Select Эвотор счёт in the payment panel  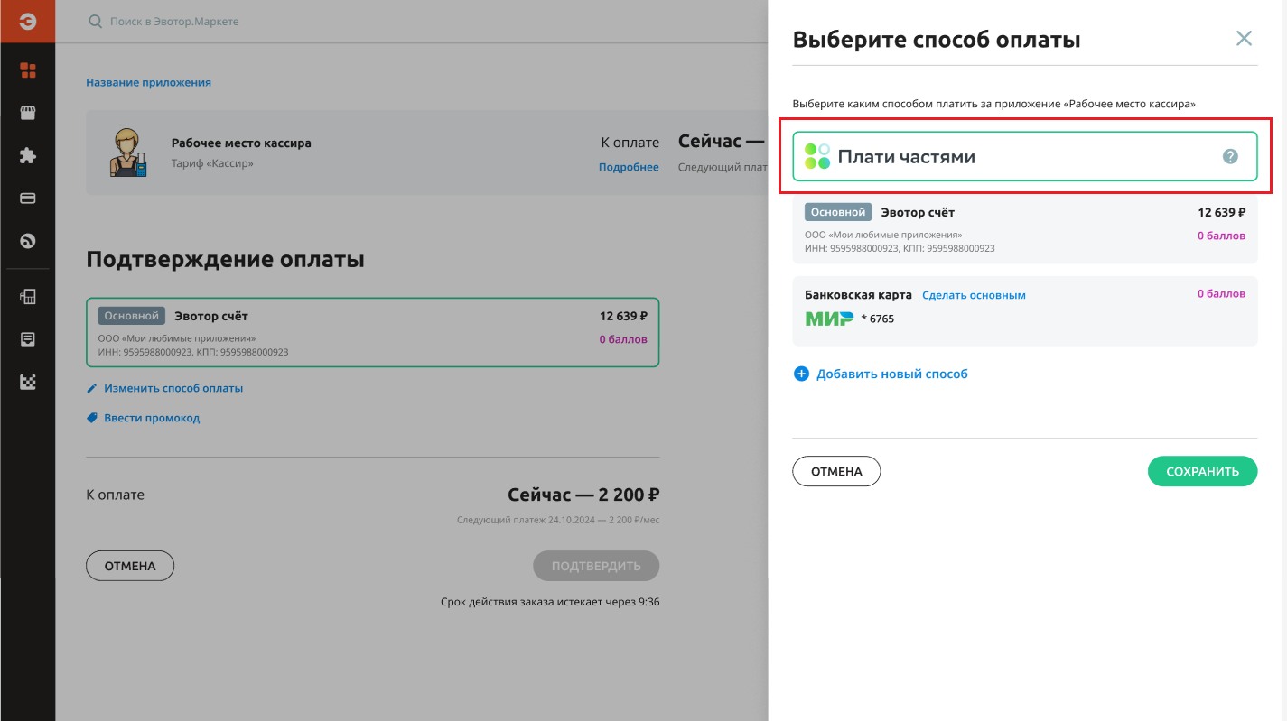[1025, 229]
